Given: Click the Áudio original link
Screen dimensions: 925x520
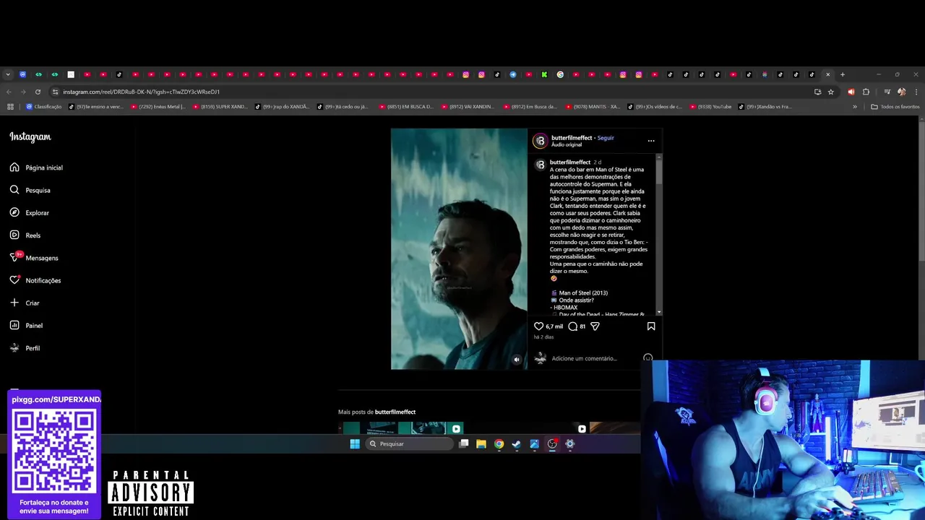Looking at the screenshot, I should [567, 144].
